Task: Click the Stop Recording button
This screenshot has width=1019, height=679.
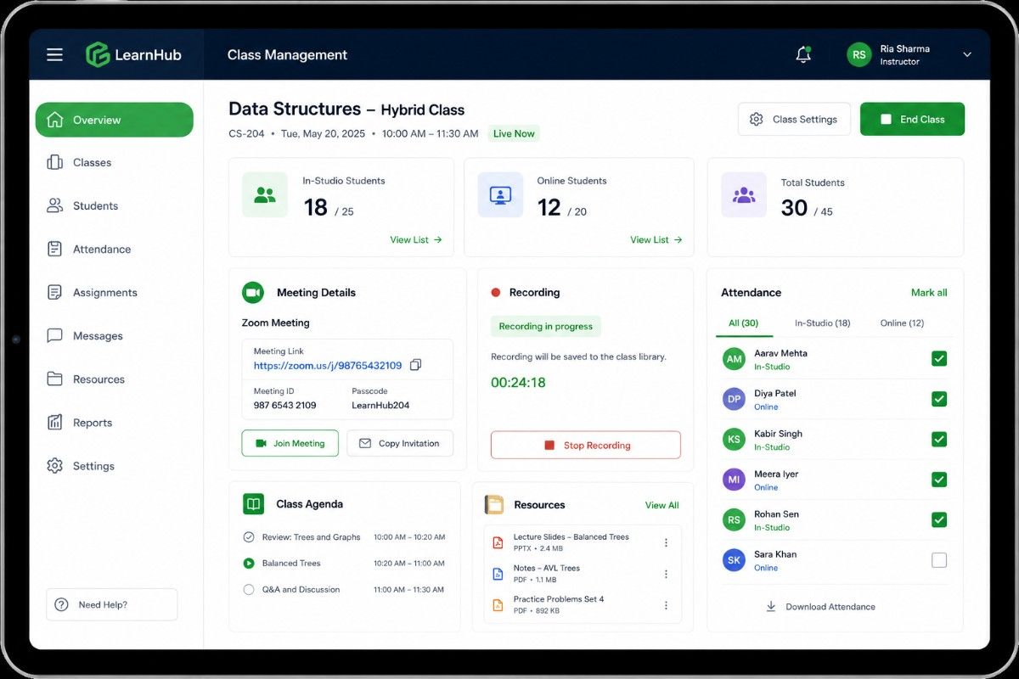Action: pos(586,445)
